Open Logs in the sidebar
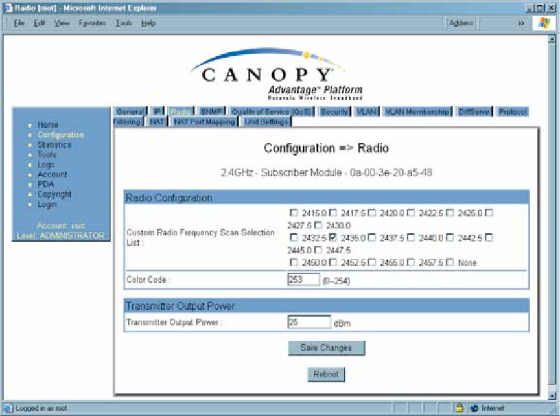 tap(46, 165)
